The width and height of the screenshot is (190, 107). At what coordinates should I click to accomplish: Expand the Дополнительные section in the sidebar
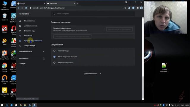point(31,51)
